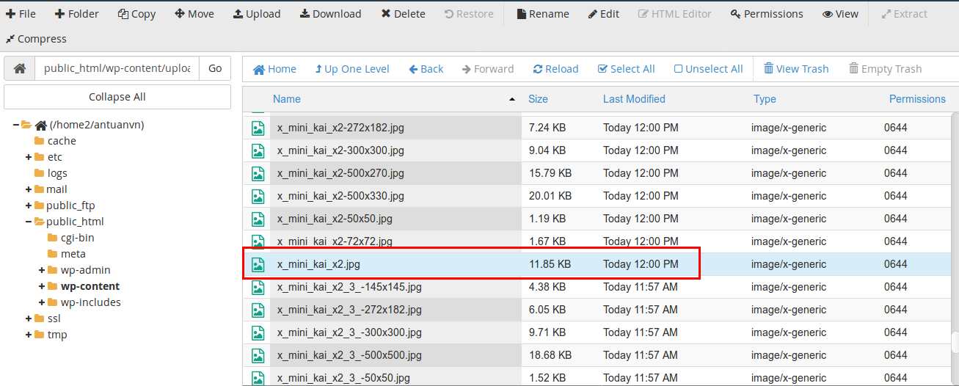Go to Home in navigation bar
The image size is (959, 386).
tap(274, 69)
